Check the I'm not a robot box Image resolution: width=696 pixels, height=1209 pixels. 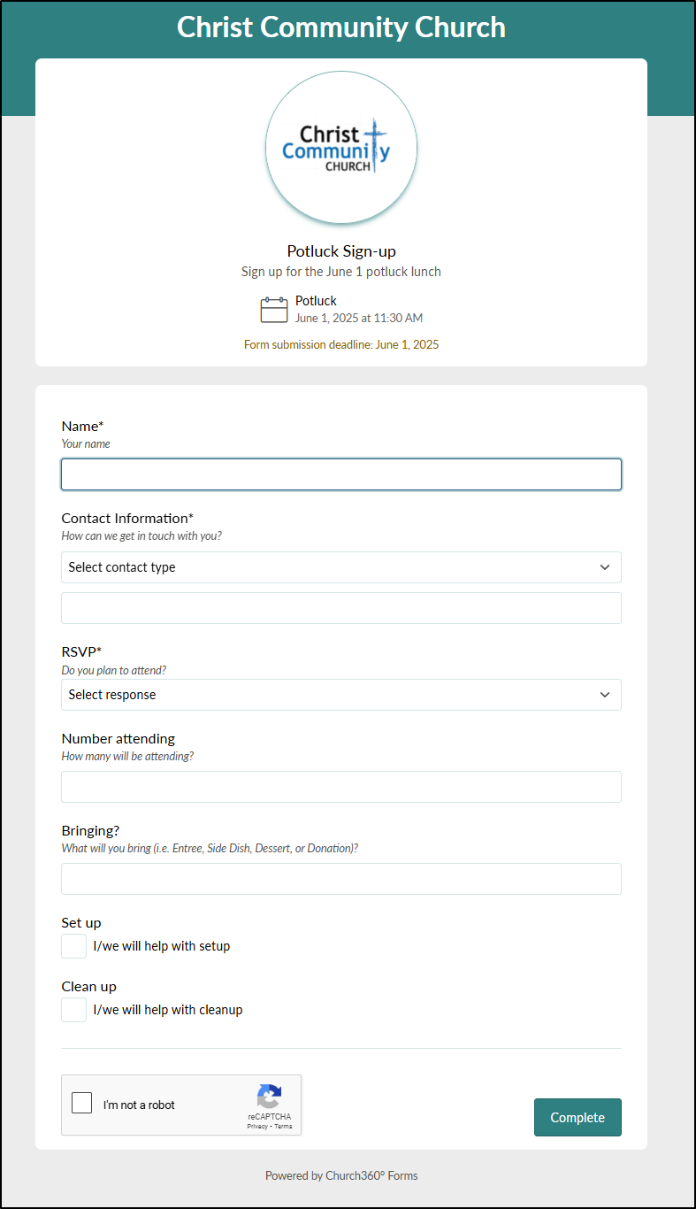tap(82, 1104)
